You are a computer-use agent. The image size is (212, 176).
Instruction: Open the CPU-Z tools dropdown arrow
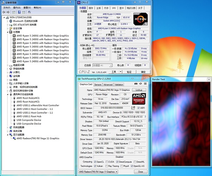coord(120,72)
